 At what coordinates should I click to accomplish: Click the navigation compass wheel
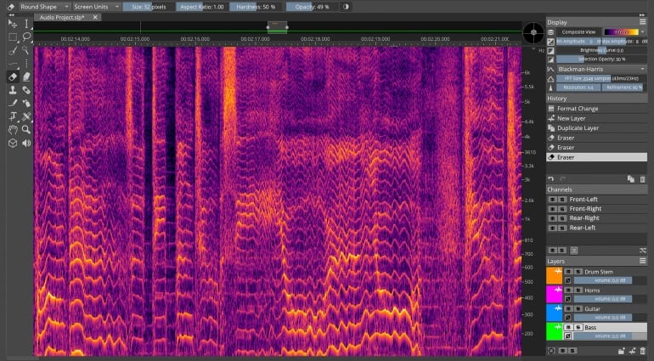click(x=533, y=32)
